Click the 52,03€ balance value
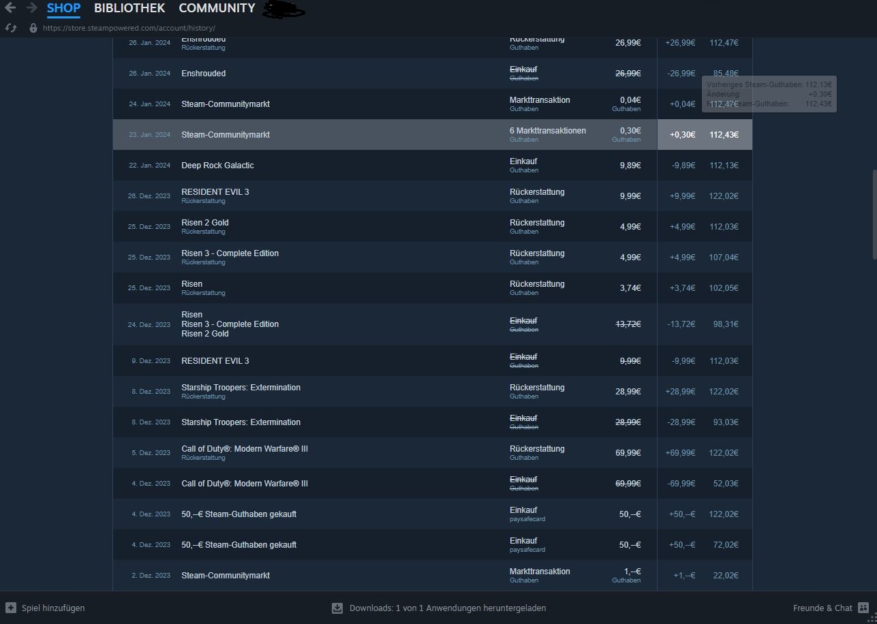The height and width of the screenshot is (624, 877). 726,484
